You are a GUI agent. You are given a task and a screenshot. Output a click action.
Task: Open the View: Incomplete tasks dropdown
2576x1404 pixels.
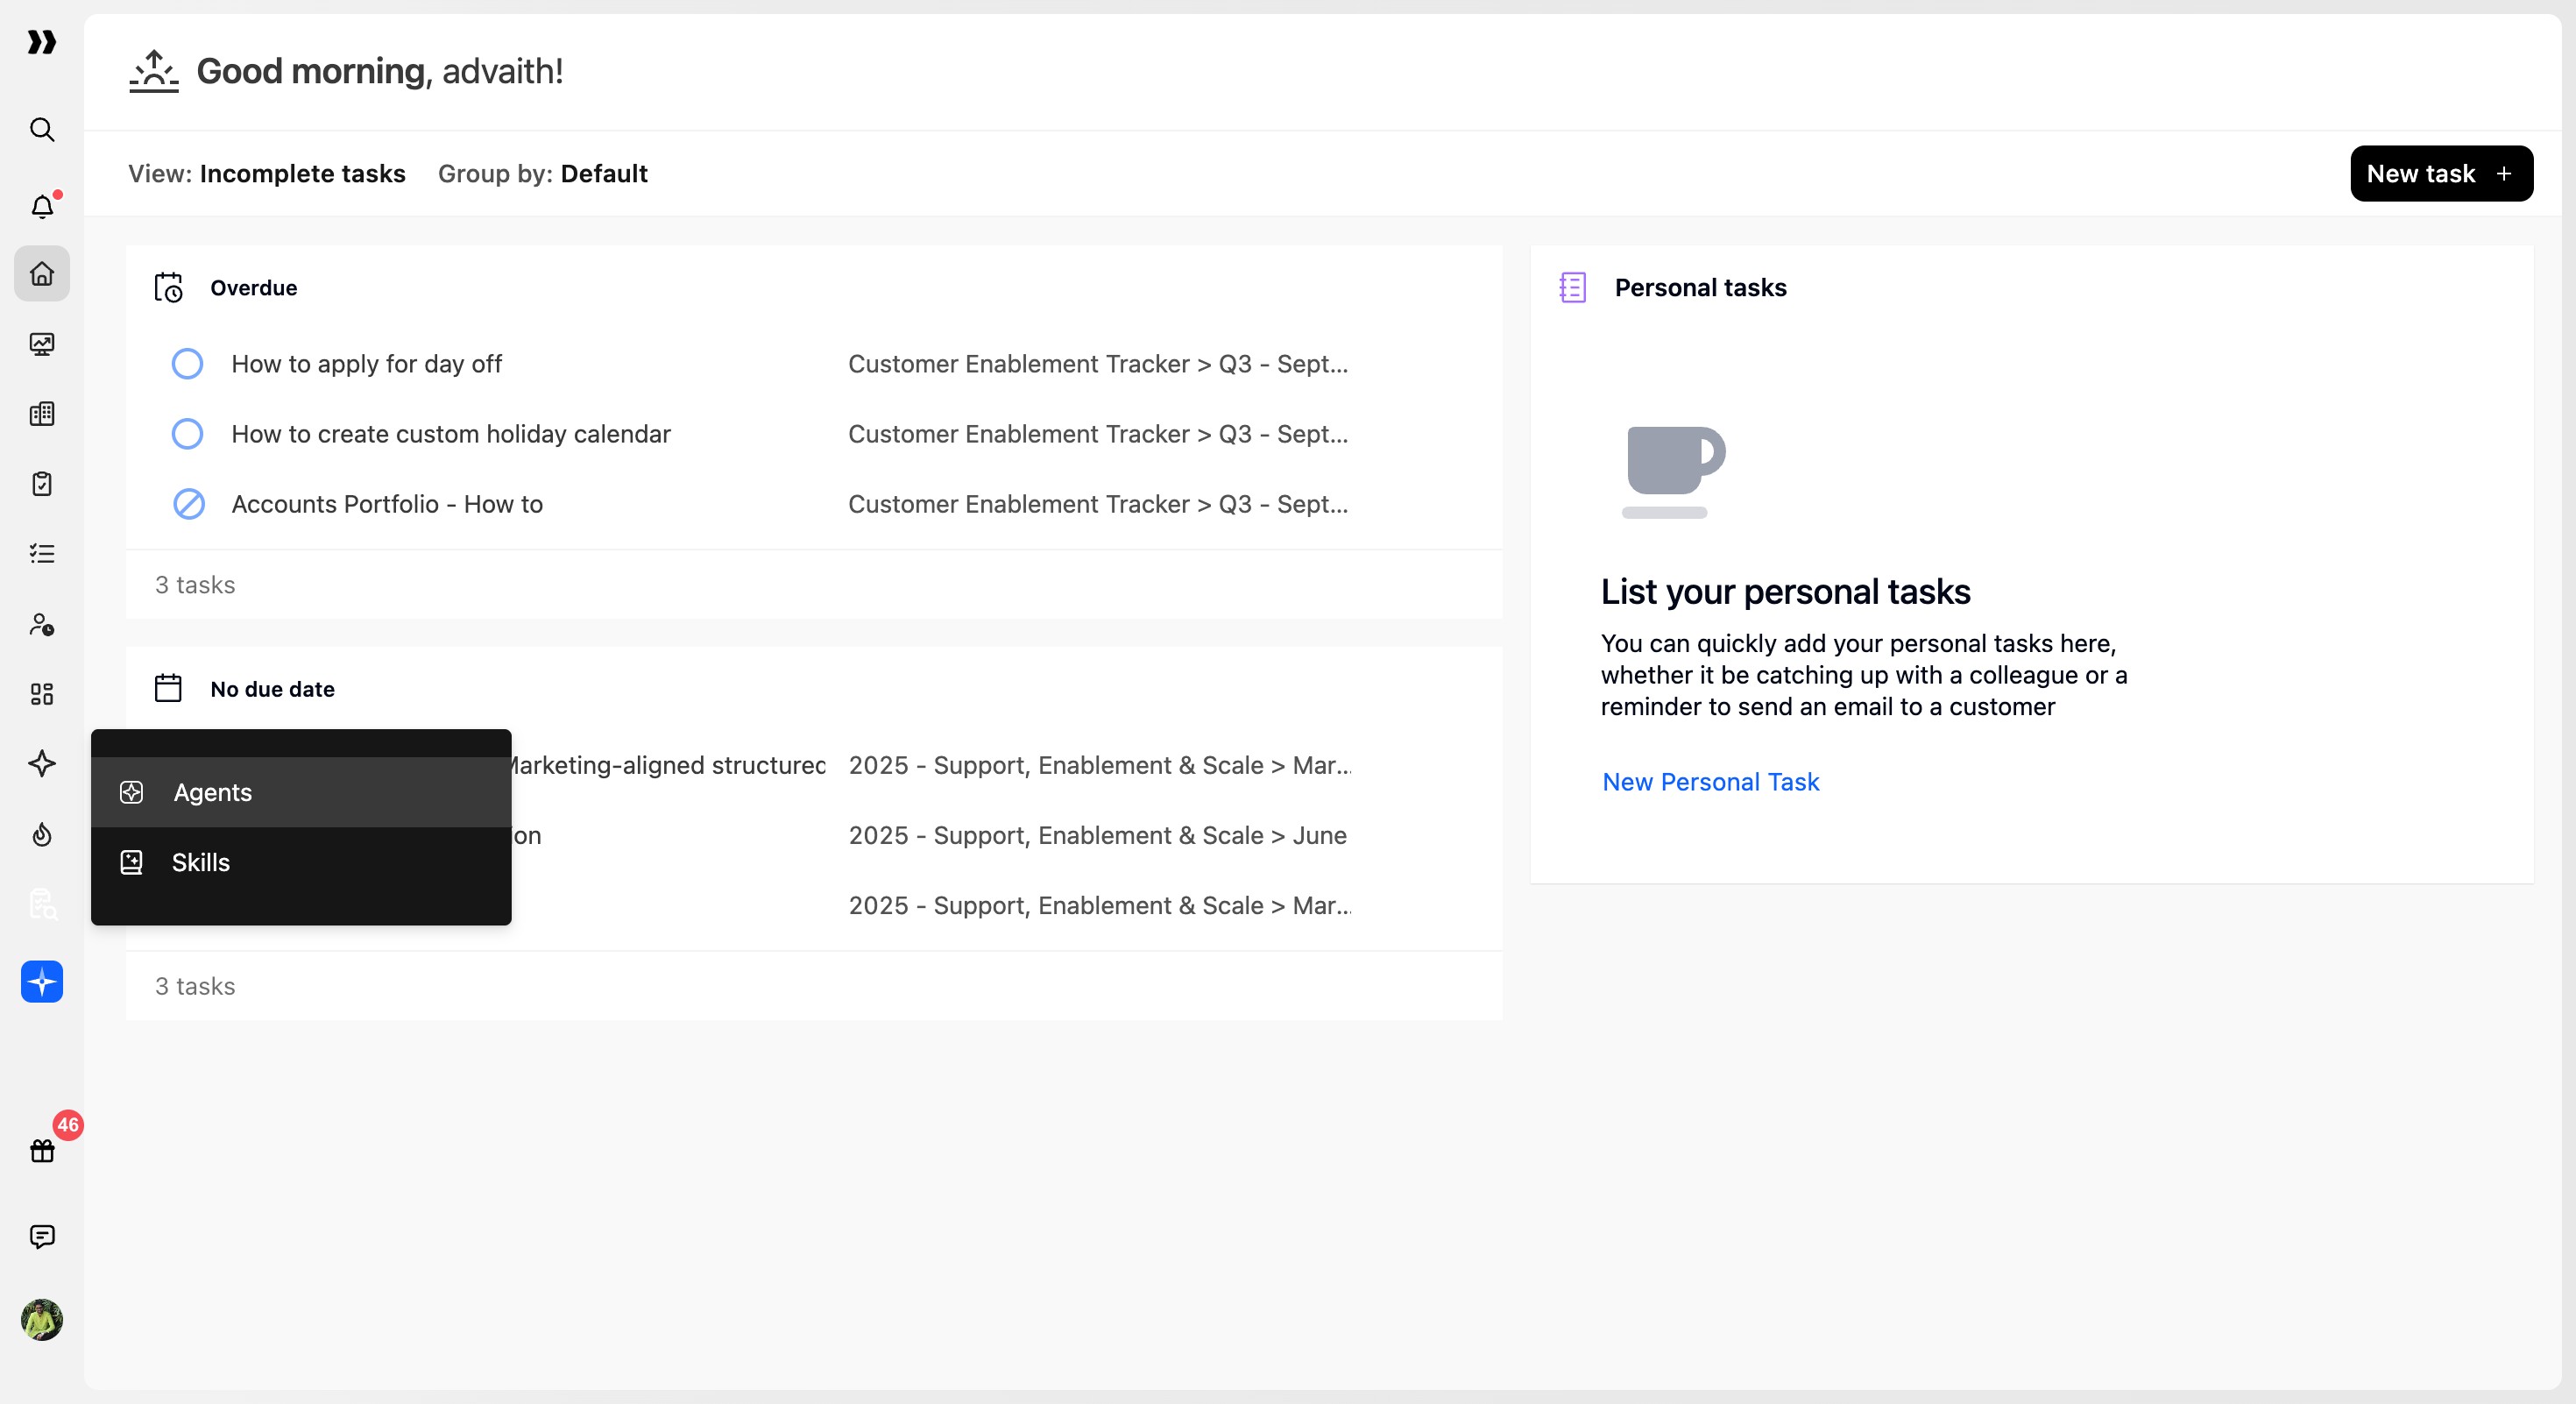click(x=267, y=174)
